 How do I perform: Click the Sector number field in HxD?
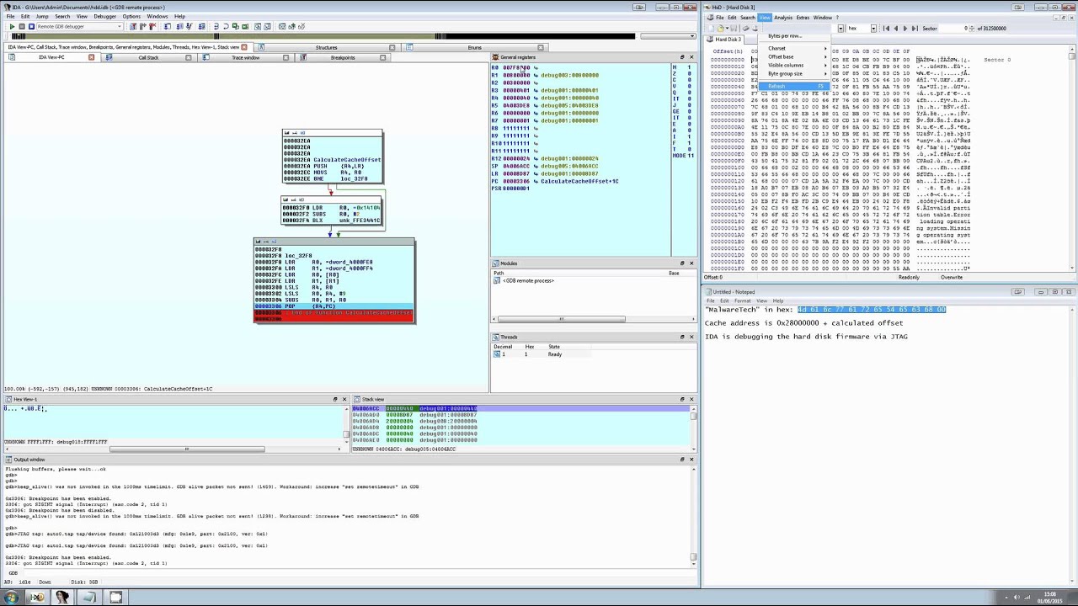954,29
